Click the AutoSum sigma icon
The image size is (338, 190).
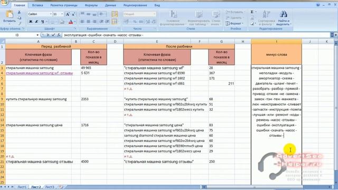(x=252, y=12)
